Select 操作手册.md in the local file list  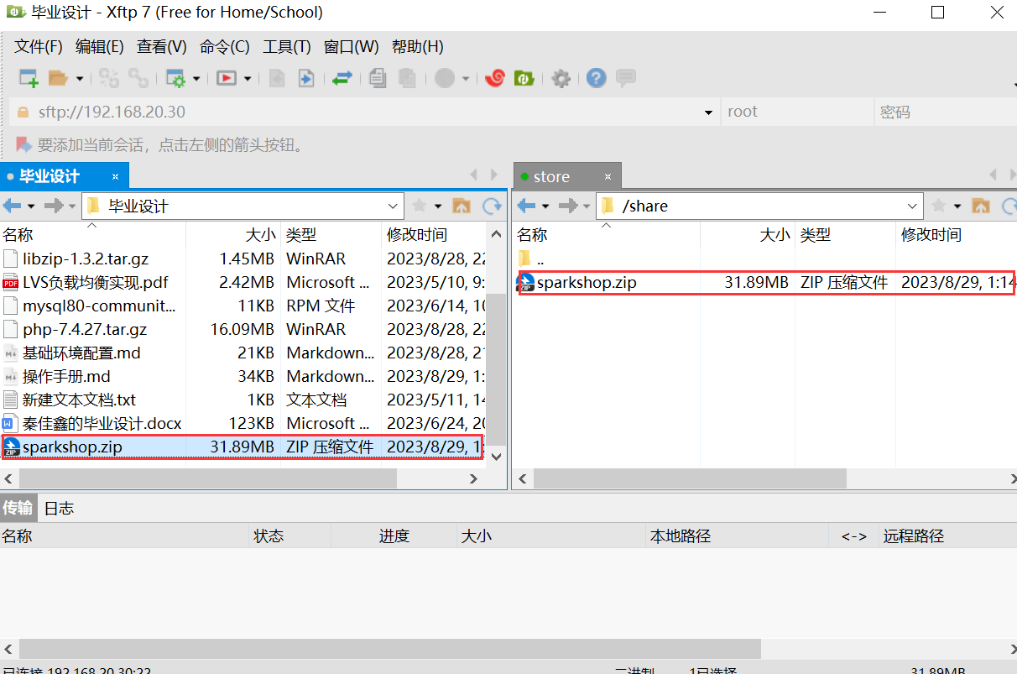point(66,376)
